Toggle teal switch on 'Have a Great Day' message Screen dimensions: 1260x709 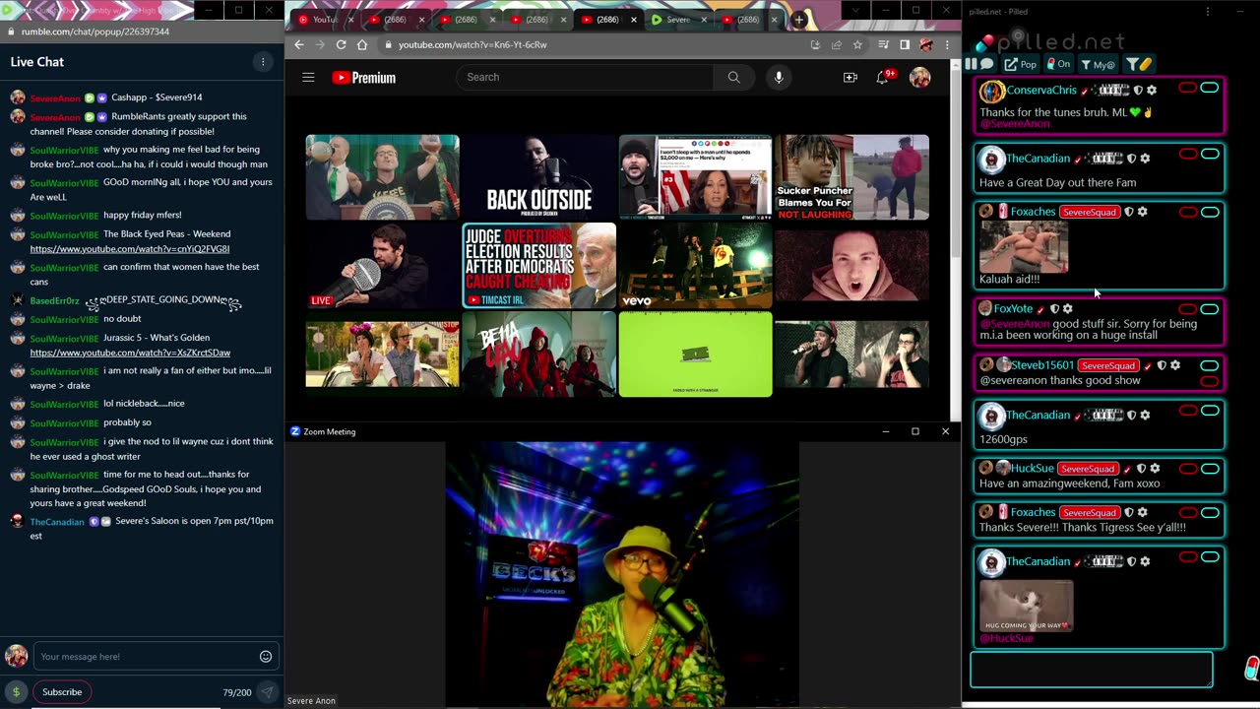[x=1209, y=154]
